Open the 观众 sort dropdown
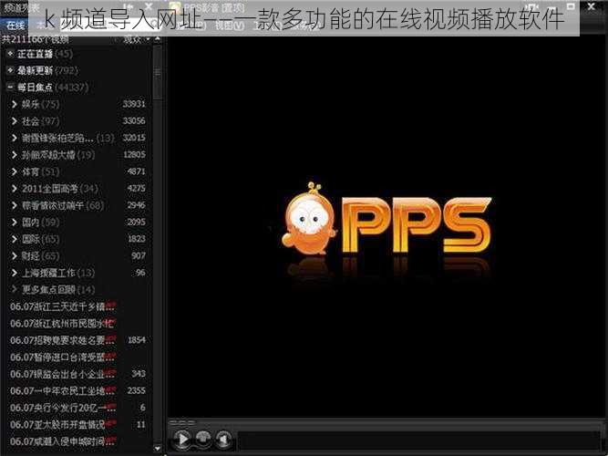Viewport: 608px width, 456px height. pos(137,39)
